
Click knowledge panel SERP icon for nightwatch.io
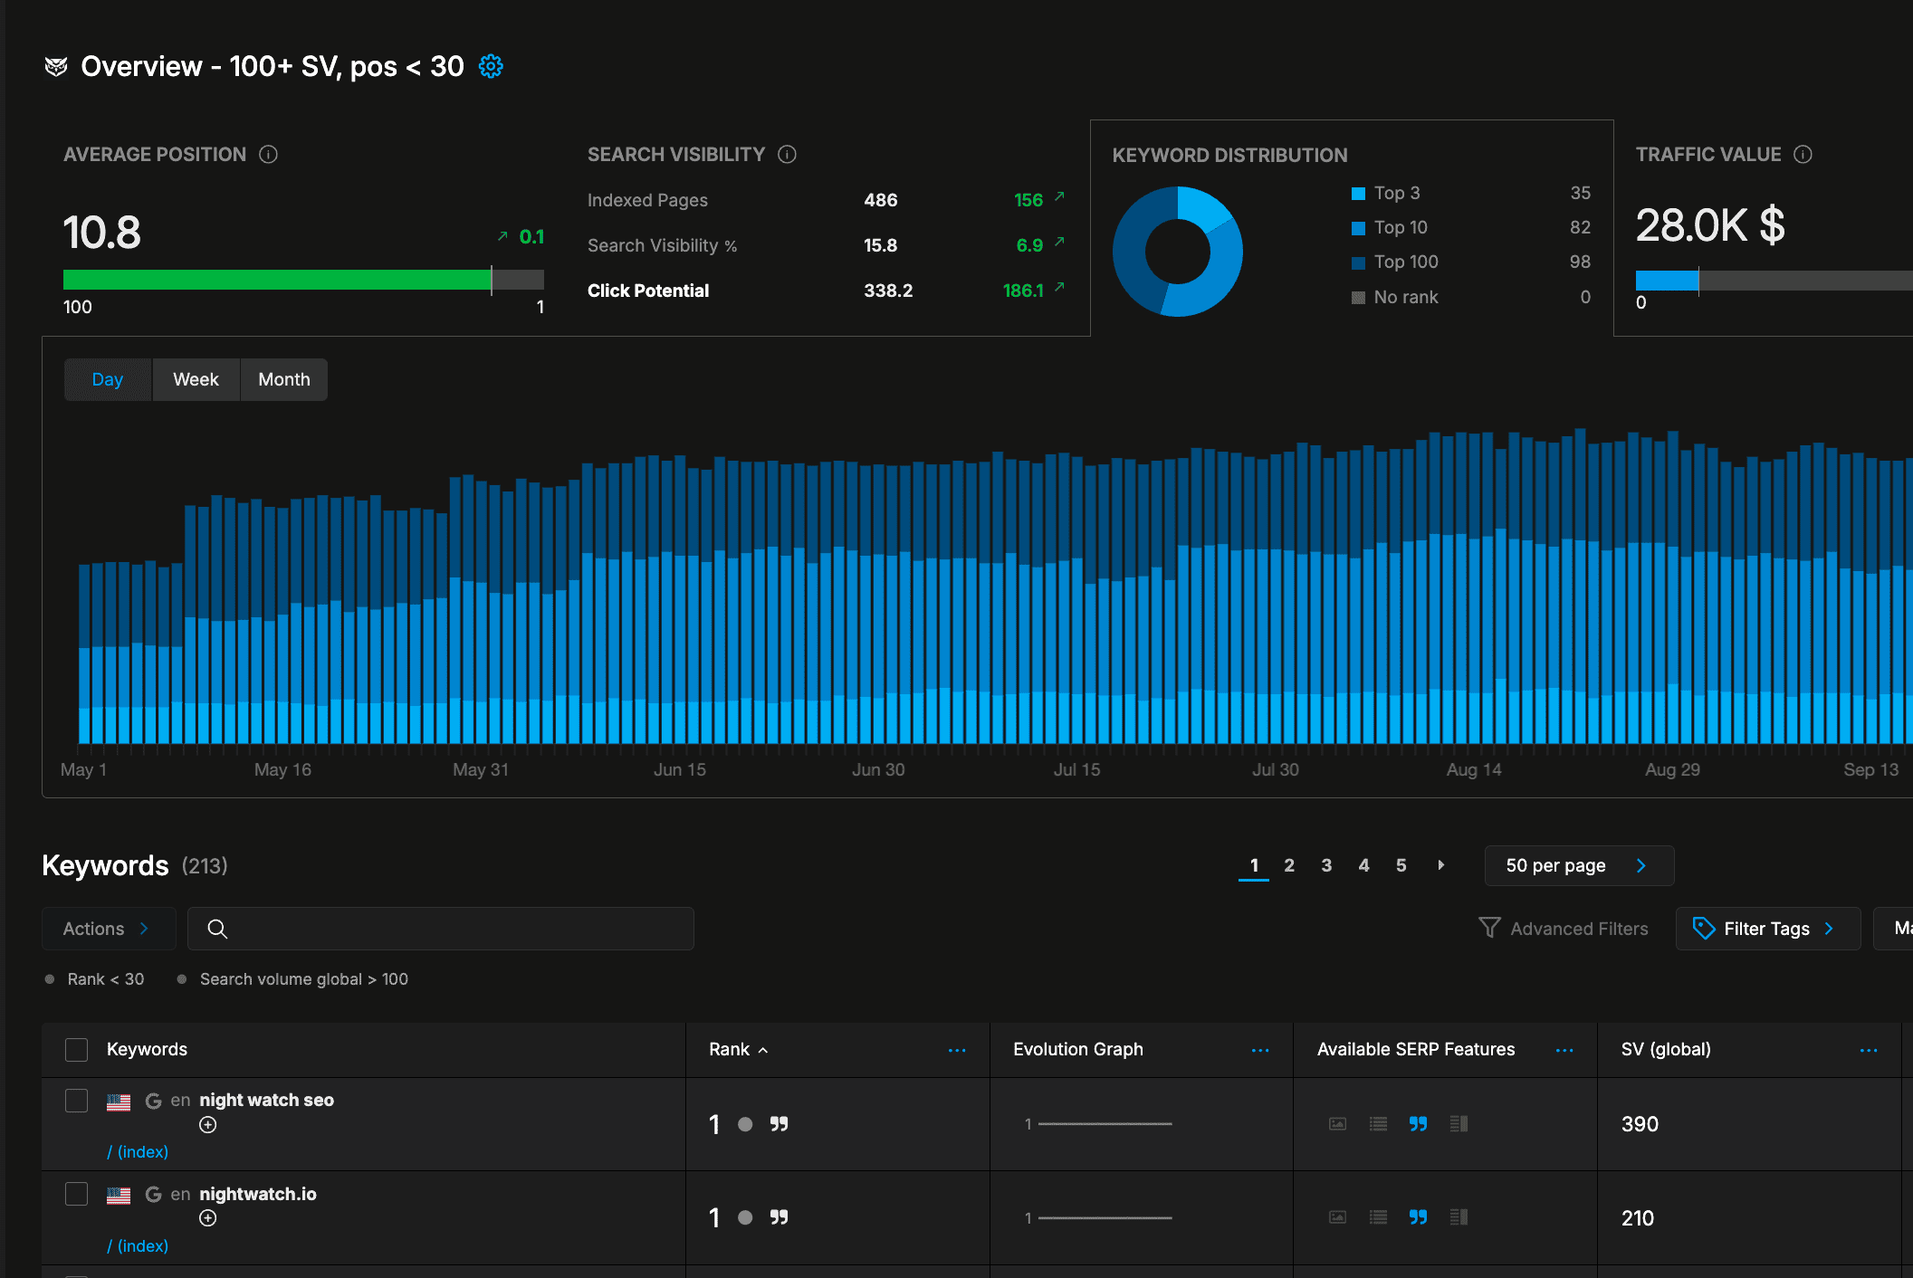point(1459,1217)
